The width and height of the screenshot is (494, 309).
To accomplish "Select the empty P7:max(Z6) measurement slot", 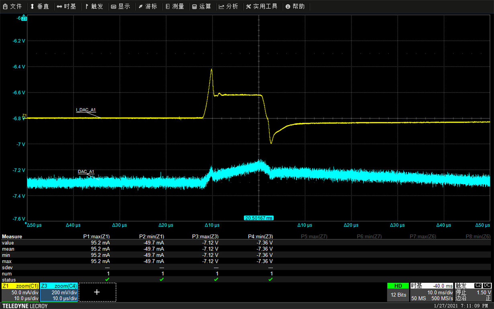I will tap(423, 237).
